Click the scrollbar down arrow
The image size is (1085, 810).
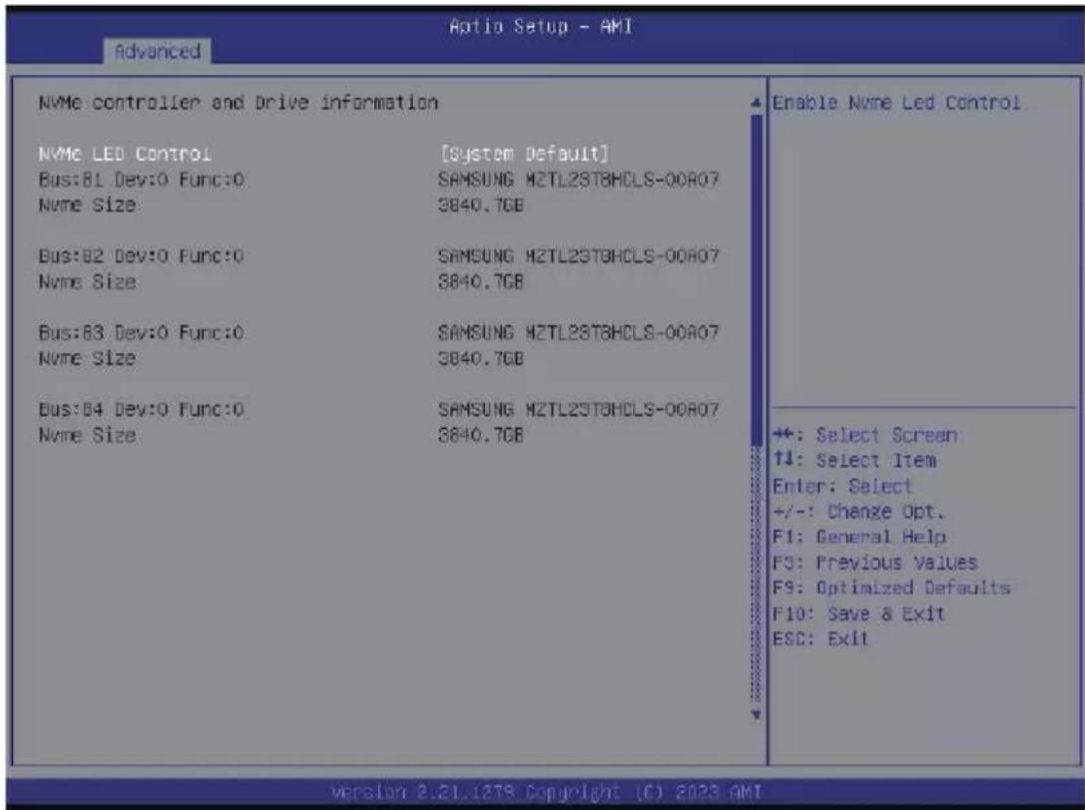(x=756, y=714)
